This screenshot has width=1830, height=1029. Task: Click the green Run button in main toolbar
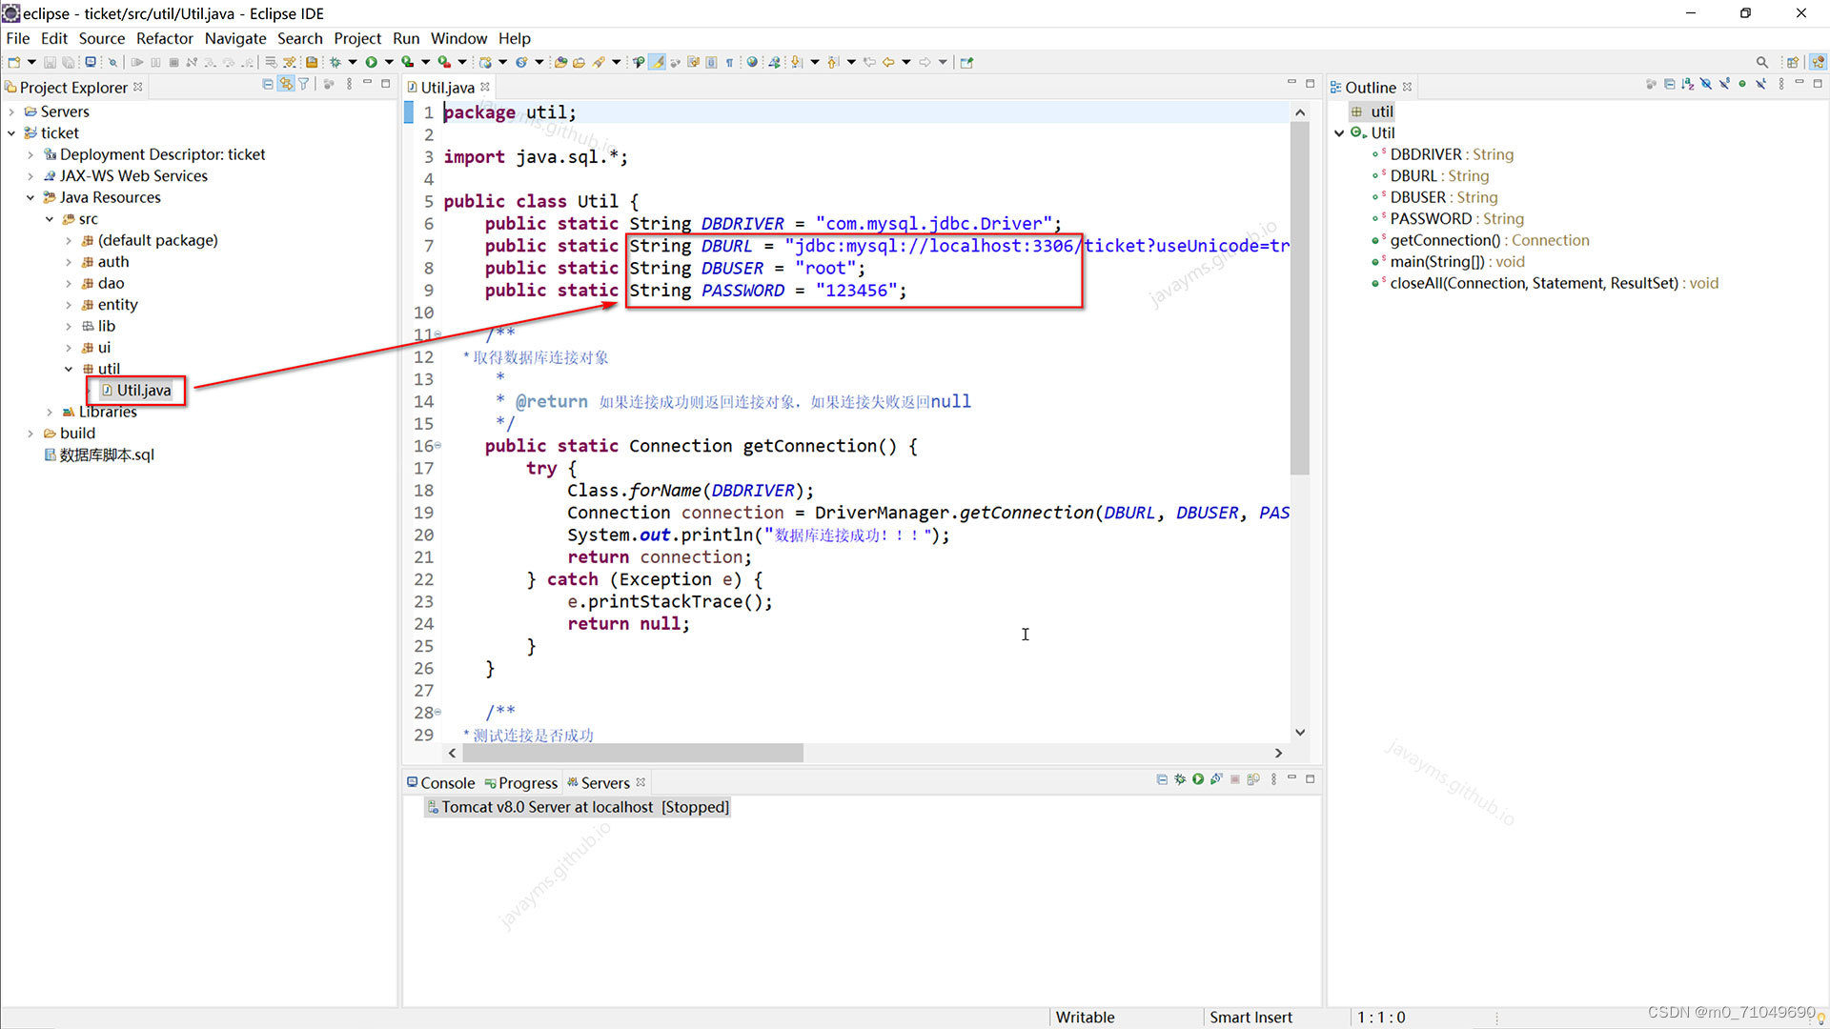click(371, 62)
